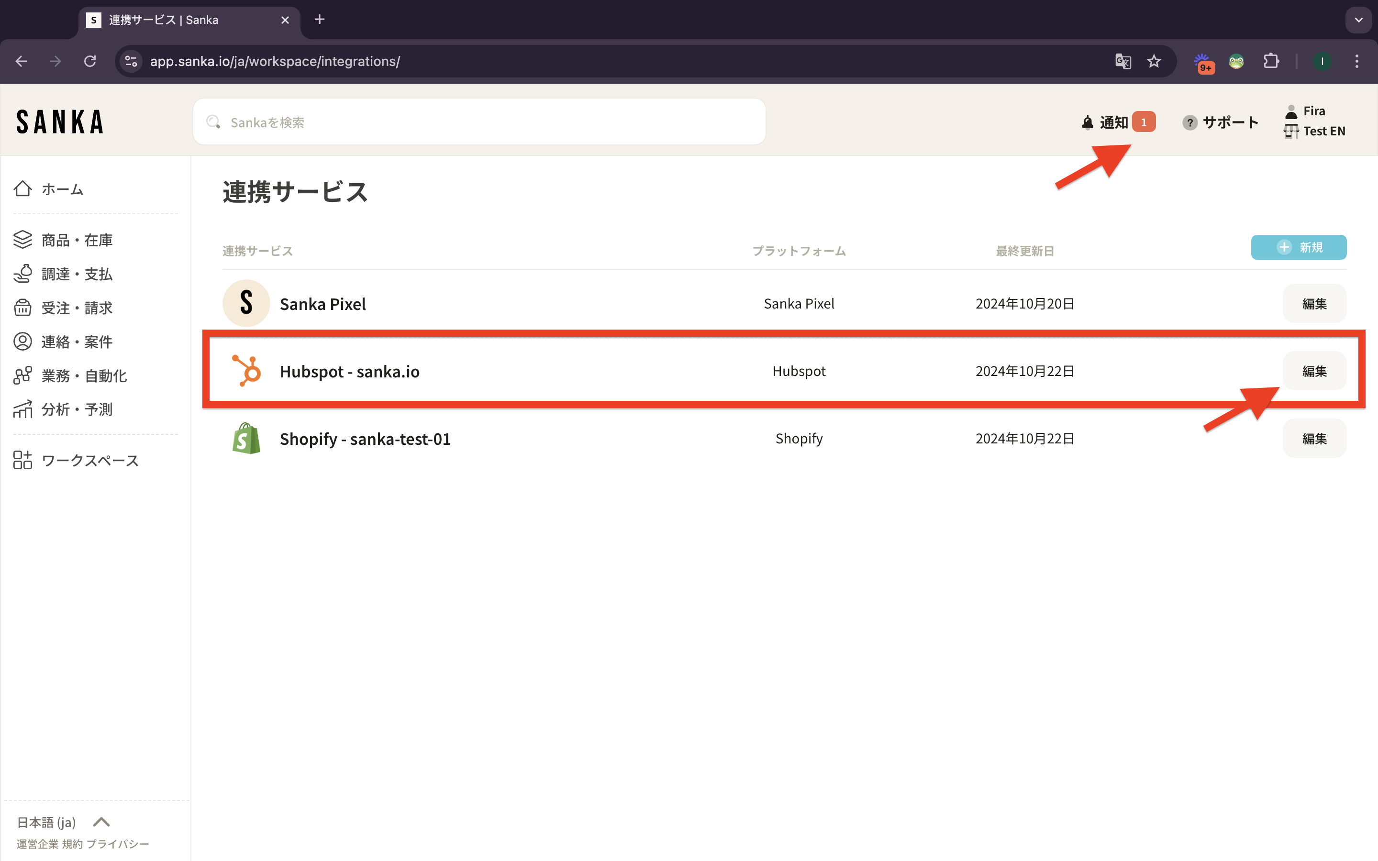
Task: Open the Support help icon
Action: pyautogui.click(x=1189, y=122)
